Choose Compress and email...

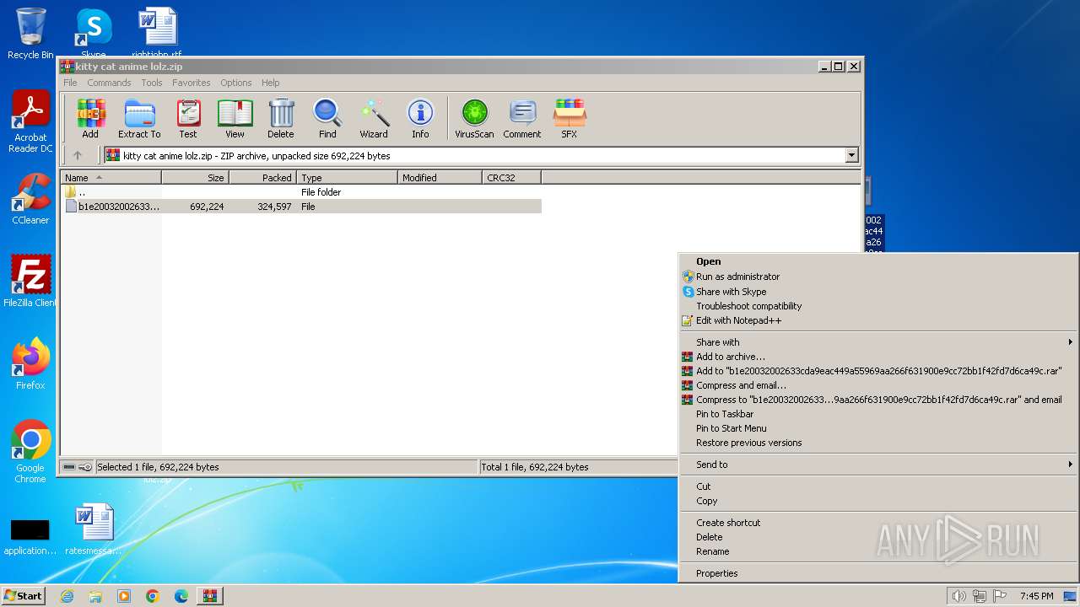coord(877,385)
